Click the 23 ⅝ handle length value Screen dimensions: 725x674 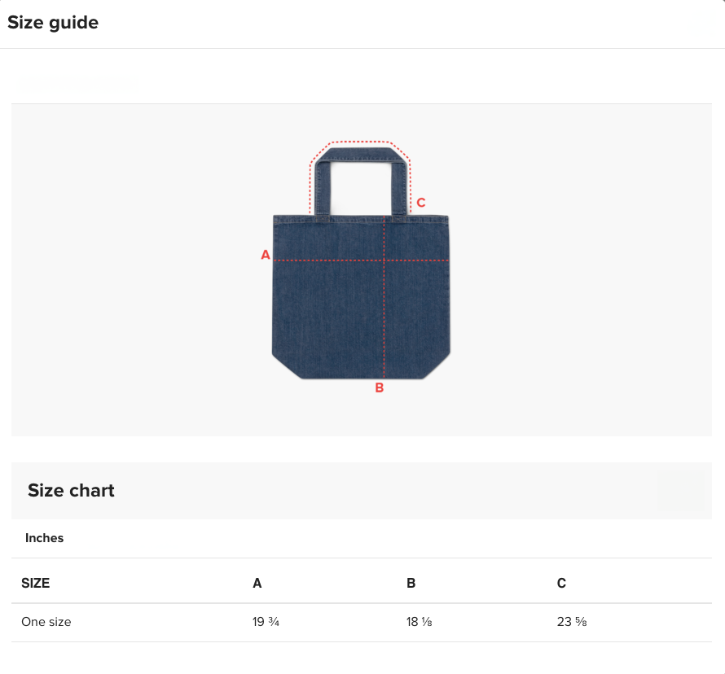point(572,622)
